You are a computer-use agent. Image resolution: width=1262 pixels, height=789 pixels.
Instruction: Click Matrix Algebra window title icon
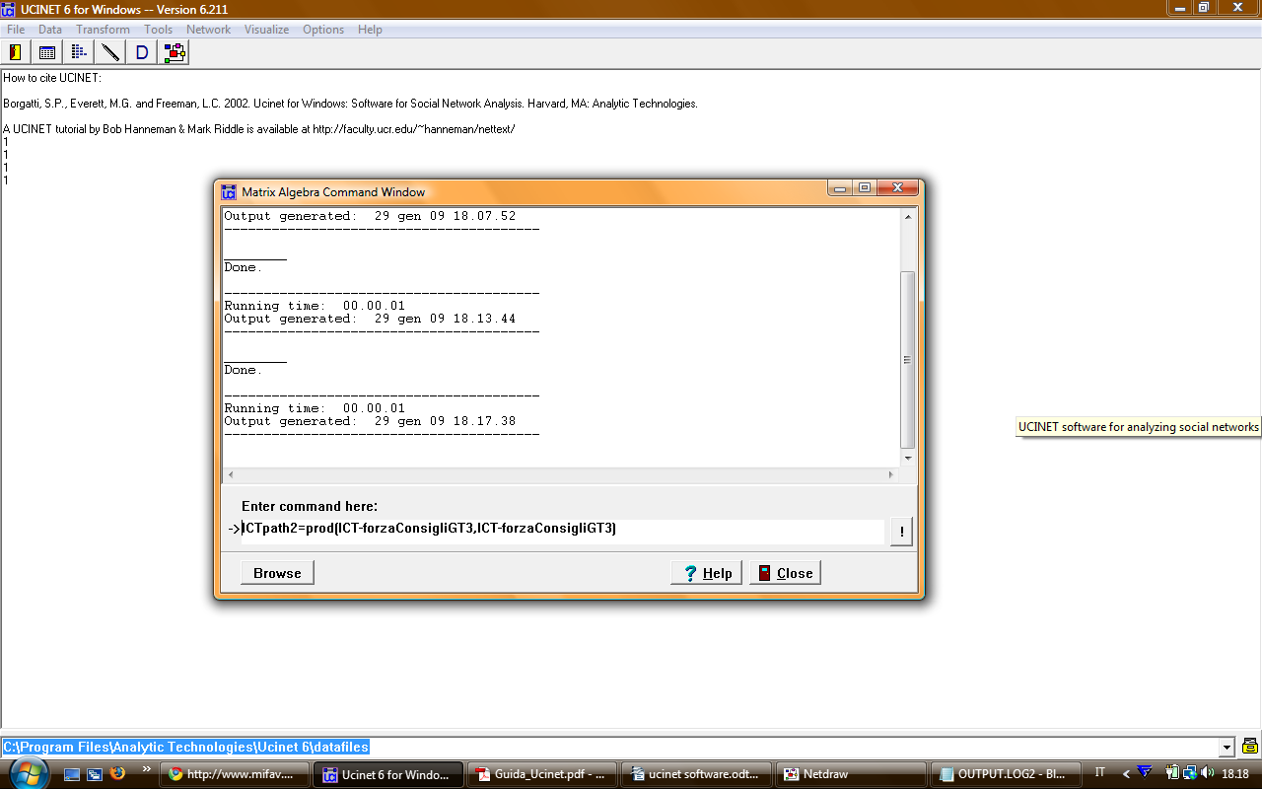(229, 192)
